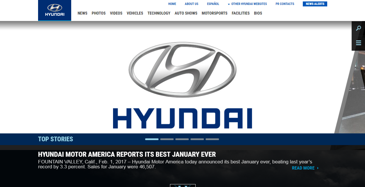The width and height of the screenshot is (365, 187).
Task: Go to the Videos section
Action: click(x=116, y=13)
